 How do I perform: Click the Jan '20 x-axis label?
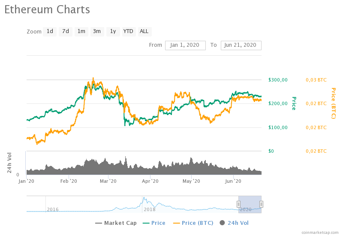pyautogui.click(x=26, y=181)
